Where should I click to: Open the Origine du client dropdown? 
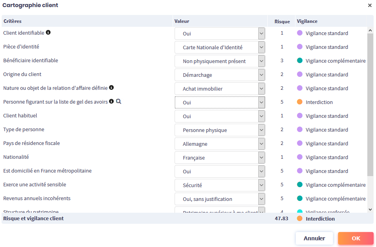click(x=220, y=75)
